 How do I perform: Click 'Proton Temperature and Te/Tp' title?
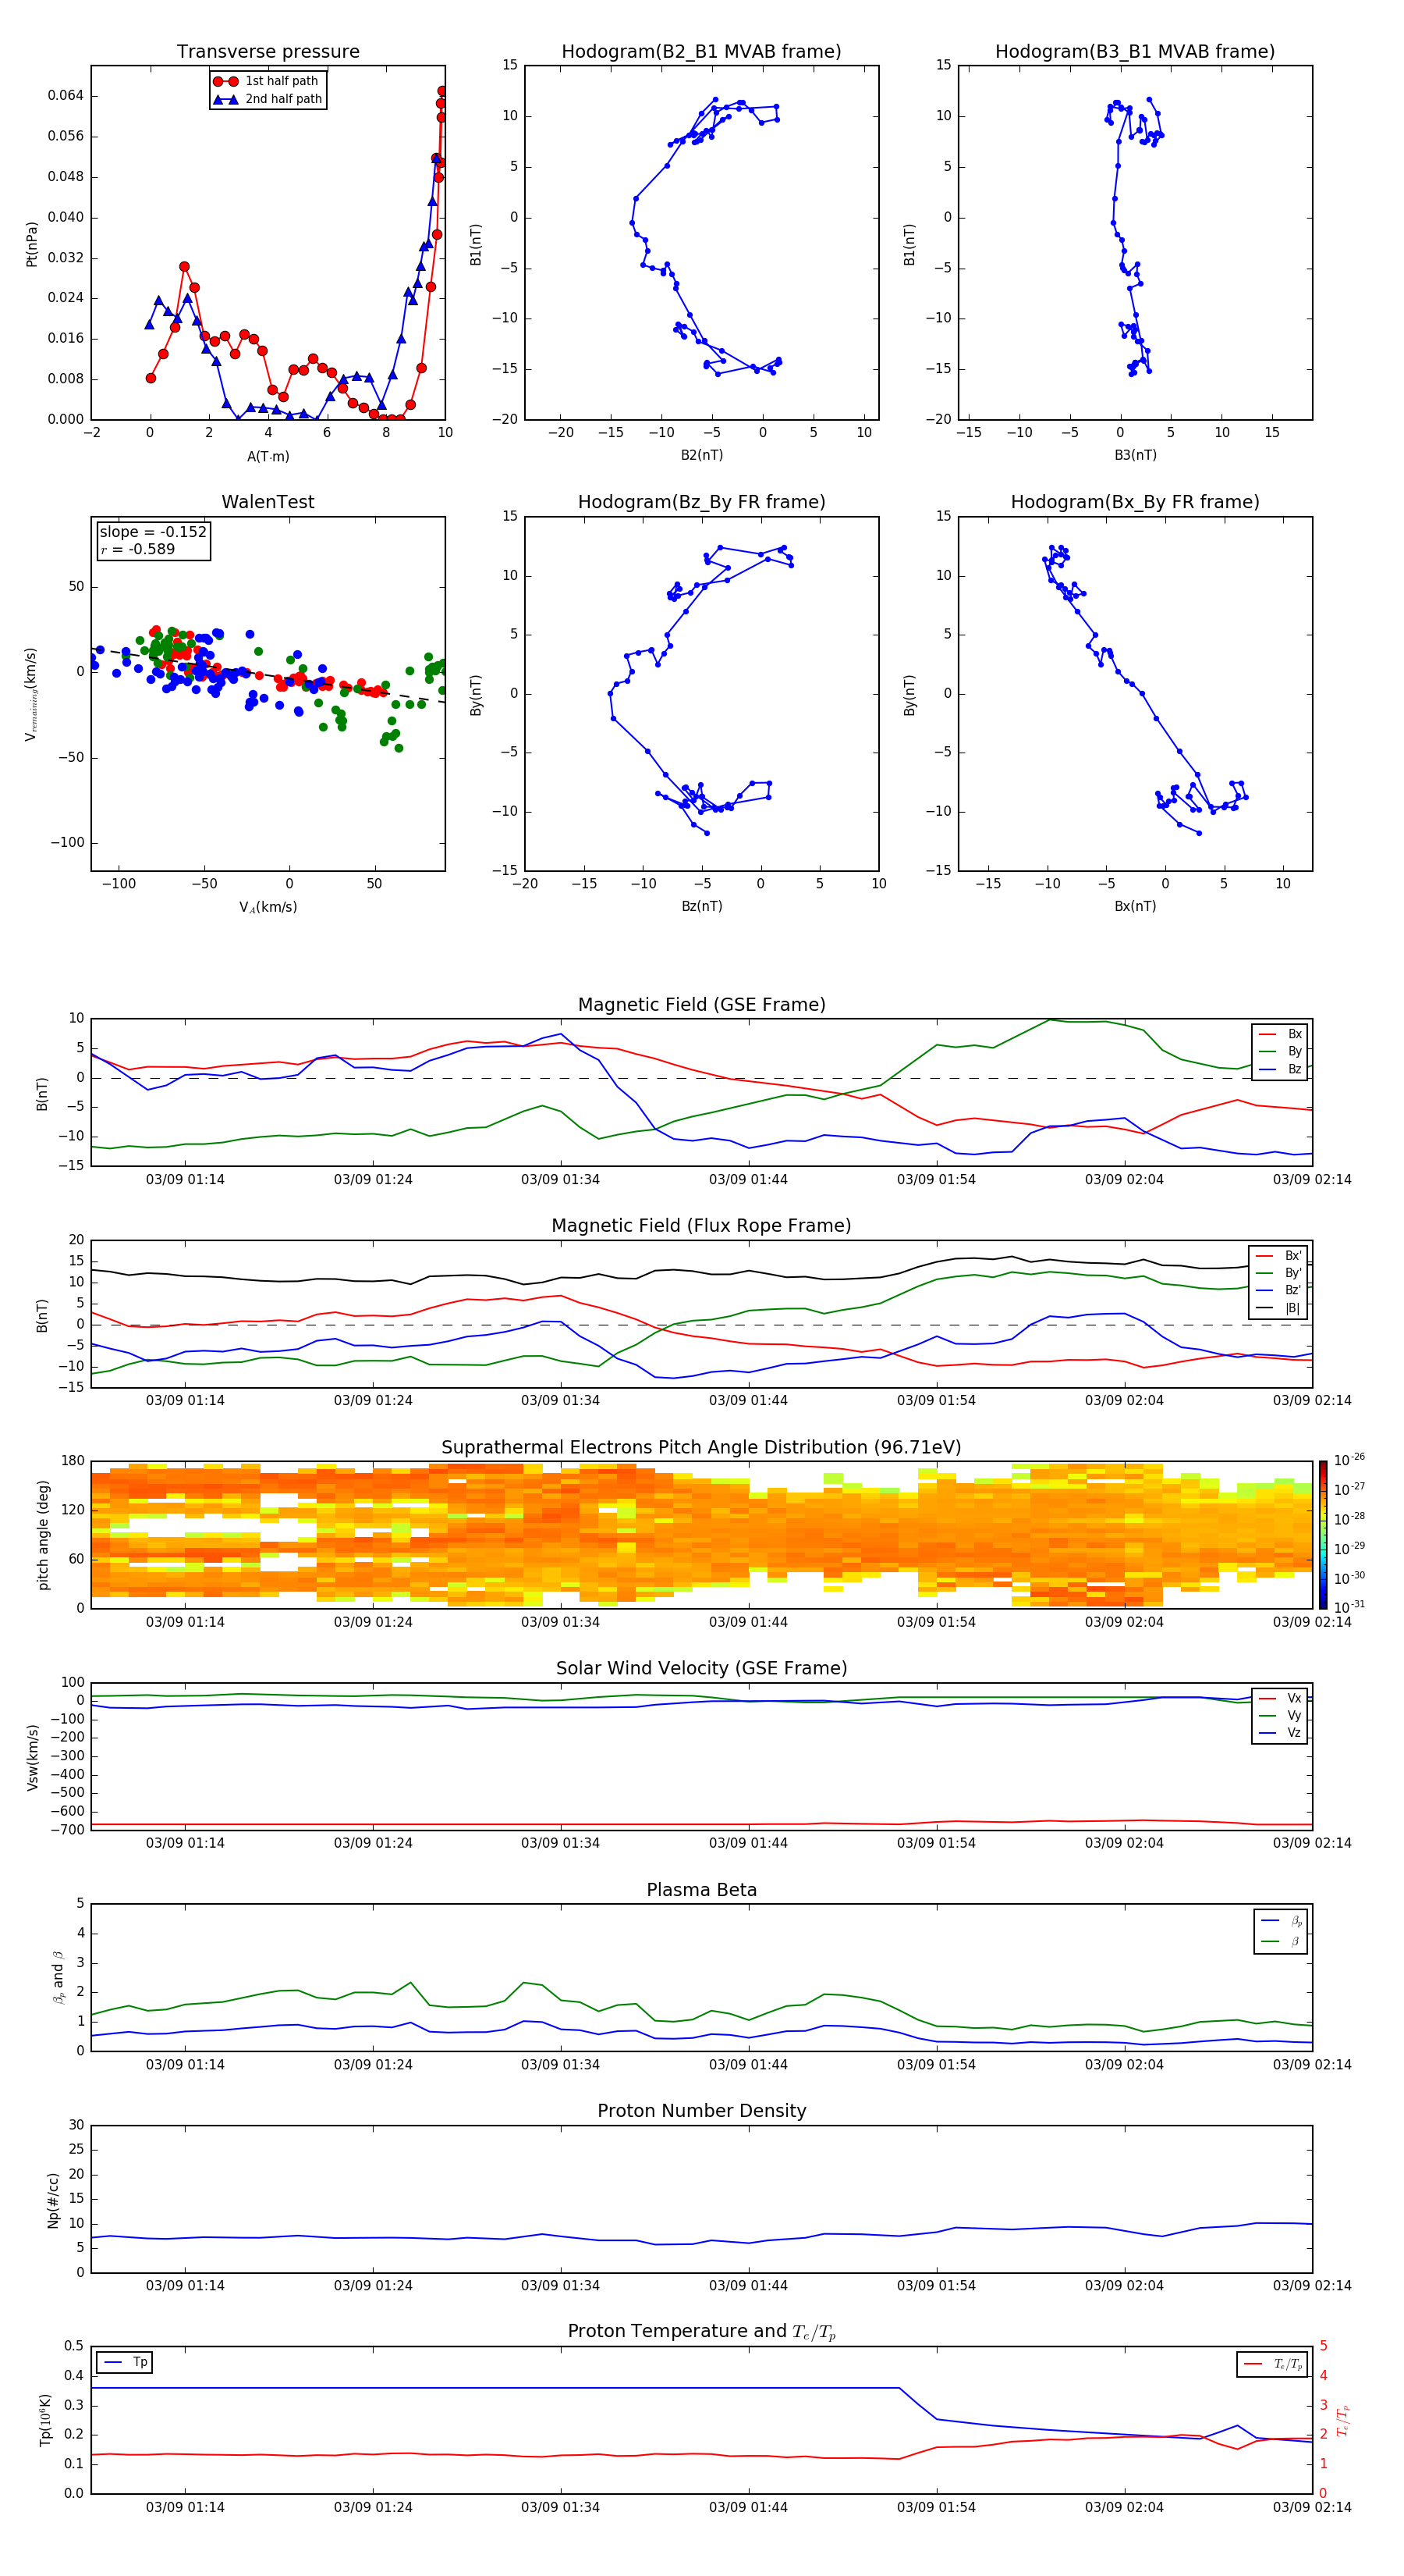(x=701, y=2332)
